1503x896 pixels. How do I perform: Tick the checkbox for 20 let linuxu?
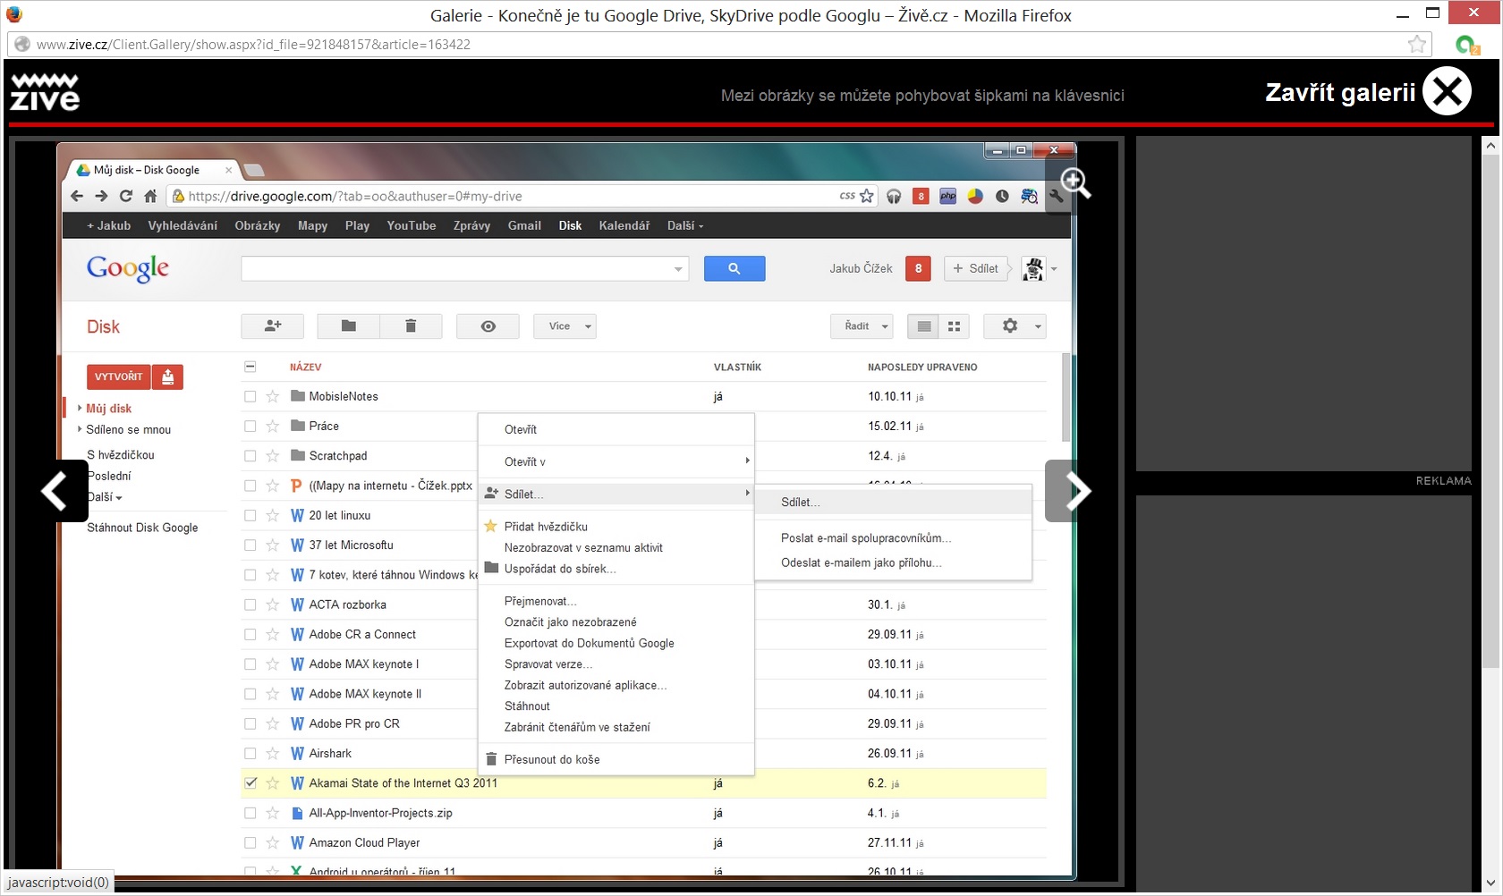[250, 516]
